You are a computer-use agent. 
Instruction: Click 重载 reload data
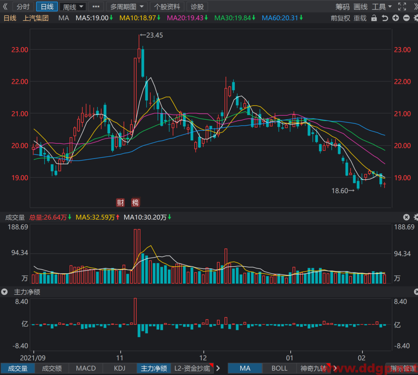pyautogui.click(x=360, y=18)
